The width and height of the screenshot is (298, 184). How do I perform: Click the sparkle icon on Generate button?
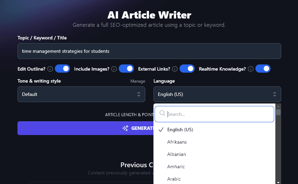[x=125, y=128]
